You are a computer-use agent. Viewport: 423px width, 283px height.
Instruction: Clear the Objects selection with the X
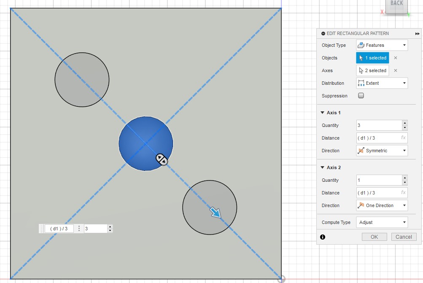click(x=395, y=58)
